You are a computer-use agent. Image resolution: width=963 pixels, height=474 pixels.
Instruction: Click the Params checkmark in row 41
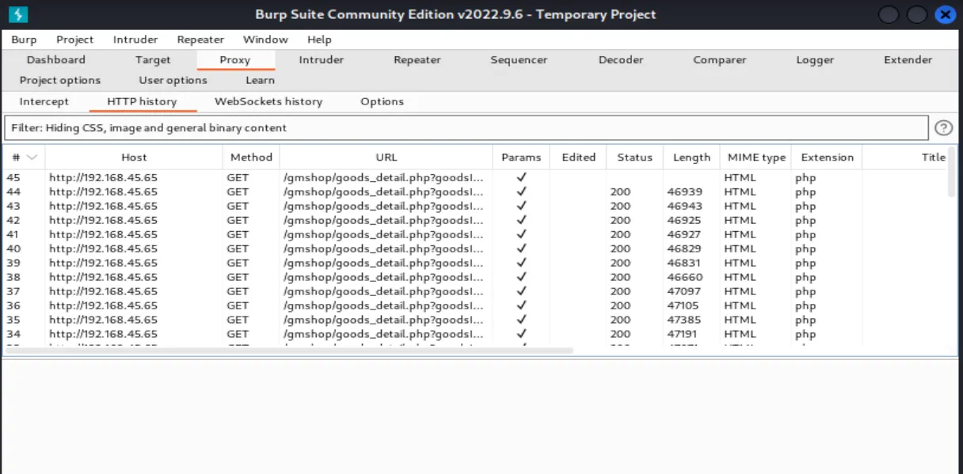(521, 234)
